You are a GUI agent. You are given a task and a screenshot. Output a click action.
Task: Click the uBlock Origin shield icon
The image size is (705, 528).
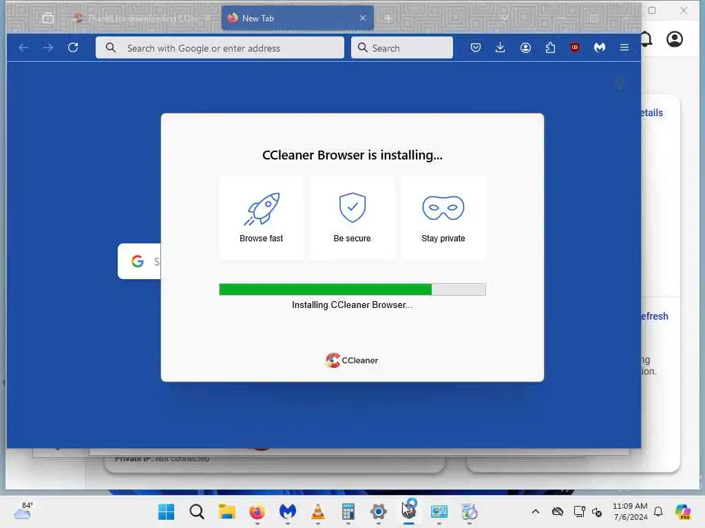coord(575,47)
